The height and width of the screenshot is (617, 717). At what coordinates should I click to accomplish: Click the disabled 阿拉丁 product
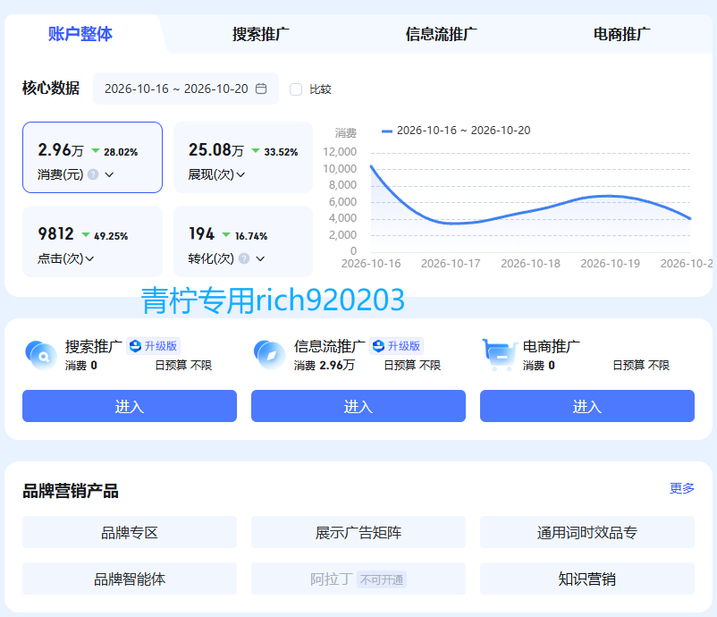(x=358, y=579)
